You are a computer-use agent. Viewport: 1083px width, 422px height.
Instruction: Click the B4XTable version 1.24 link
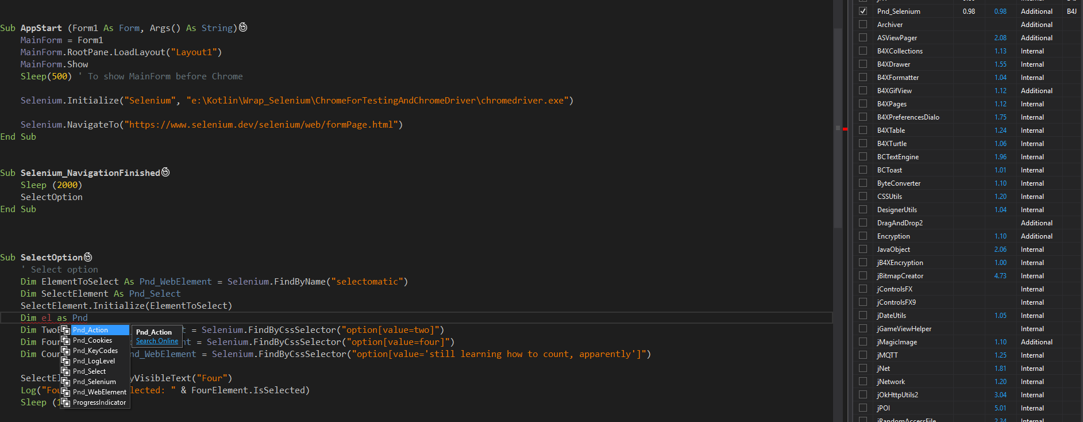click(1000, 131)
